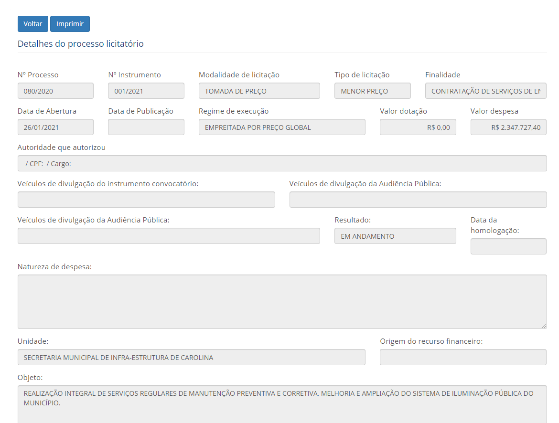The image size is (559, 423).
Task: Click the empty Data da homologação field
Action: 508,246
